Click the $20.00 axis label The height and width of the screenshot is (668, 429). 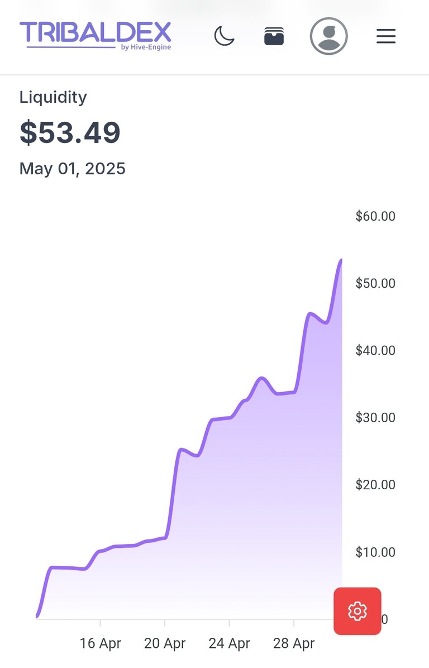point(375,484)
